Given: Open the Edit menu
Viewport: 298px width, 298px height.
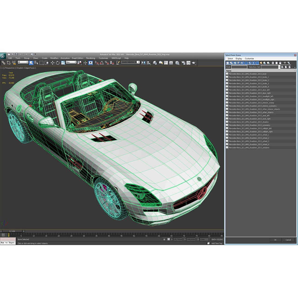Looking at the screenshot, I should coord(10,58).
